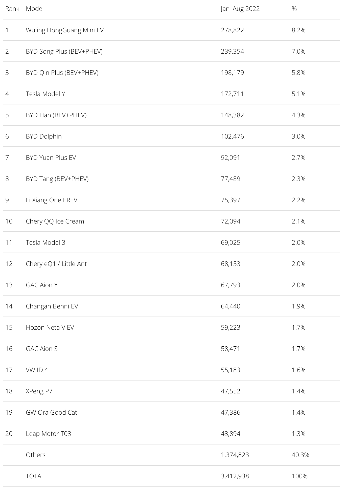Select the BYD Dolphin entry
This screenshot has height=492, width=344.
(44, 136)
